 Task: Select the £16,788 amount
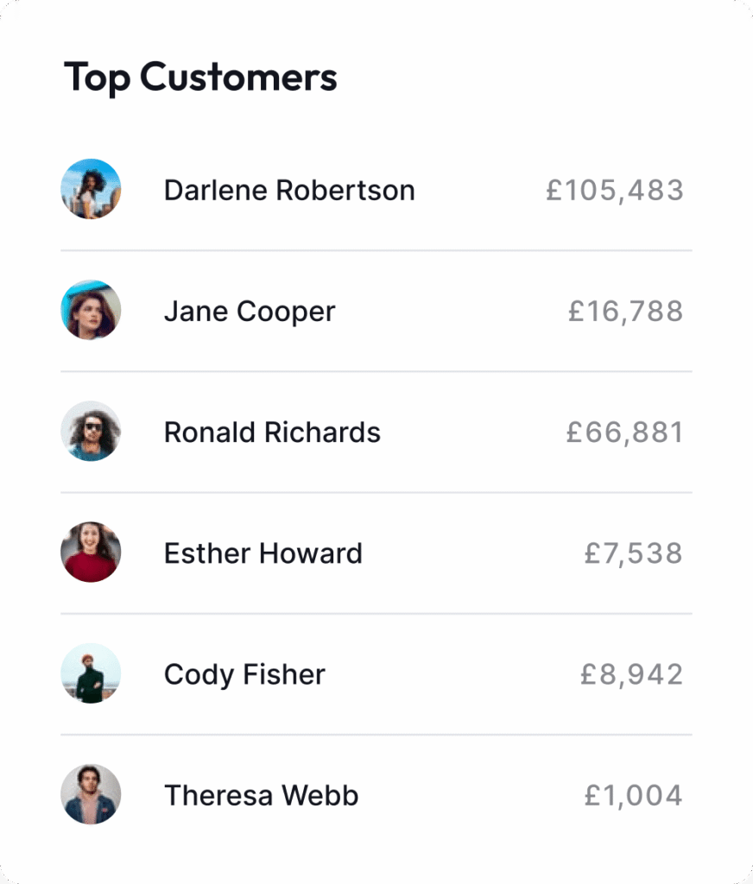[x=625, y=311]
